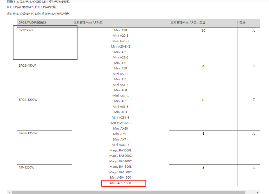This screenshot has height=194, width=269.
Task: Click the Mini A20-E-G entry
Action: (x=120, y=46)
